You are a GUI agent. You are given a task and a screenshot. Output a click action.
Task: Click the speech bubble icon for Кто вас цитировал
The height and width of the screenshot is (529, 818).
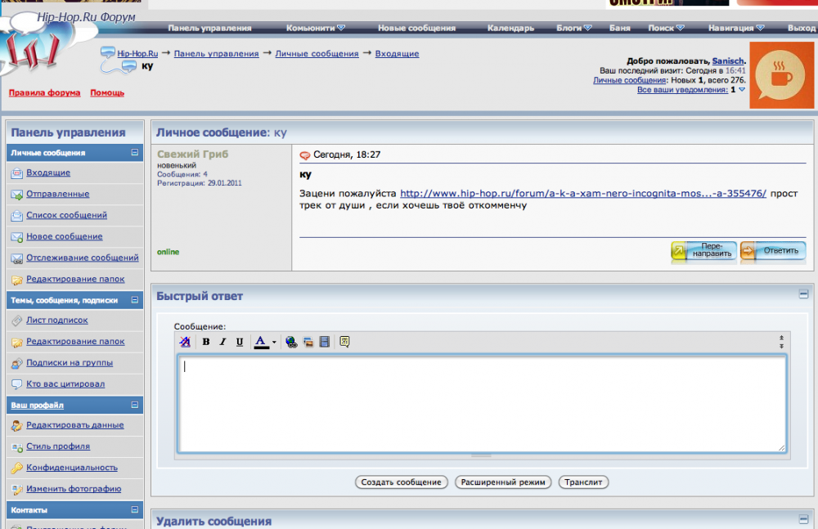tap(16, 384)
